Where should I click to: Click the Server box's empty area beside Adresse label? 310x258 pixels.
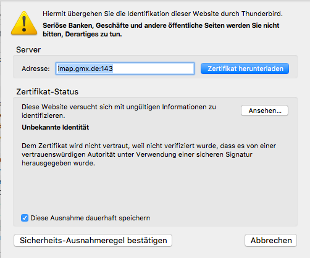18,69
